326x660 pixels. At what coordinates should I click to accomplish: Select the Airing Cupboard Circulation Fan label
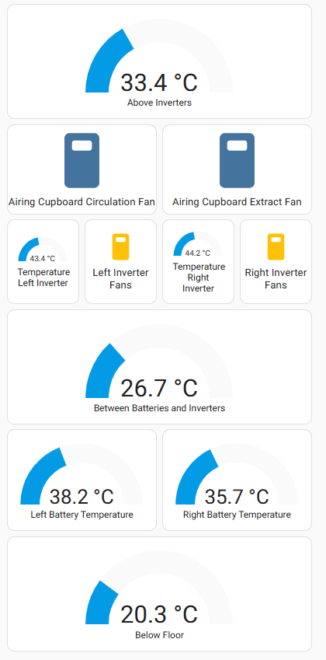tap(82, 202)
